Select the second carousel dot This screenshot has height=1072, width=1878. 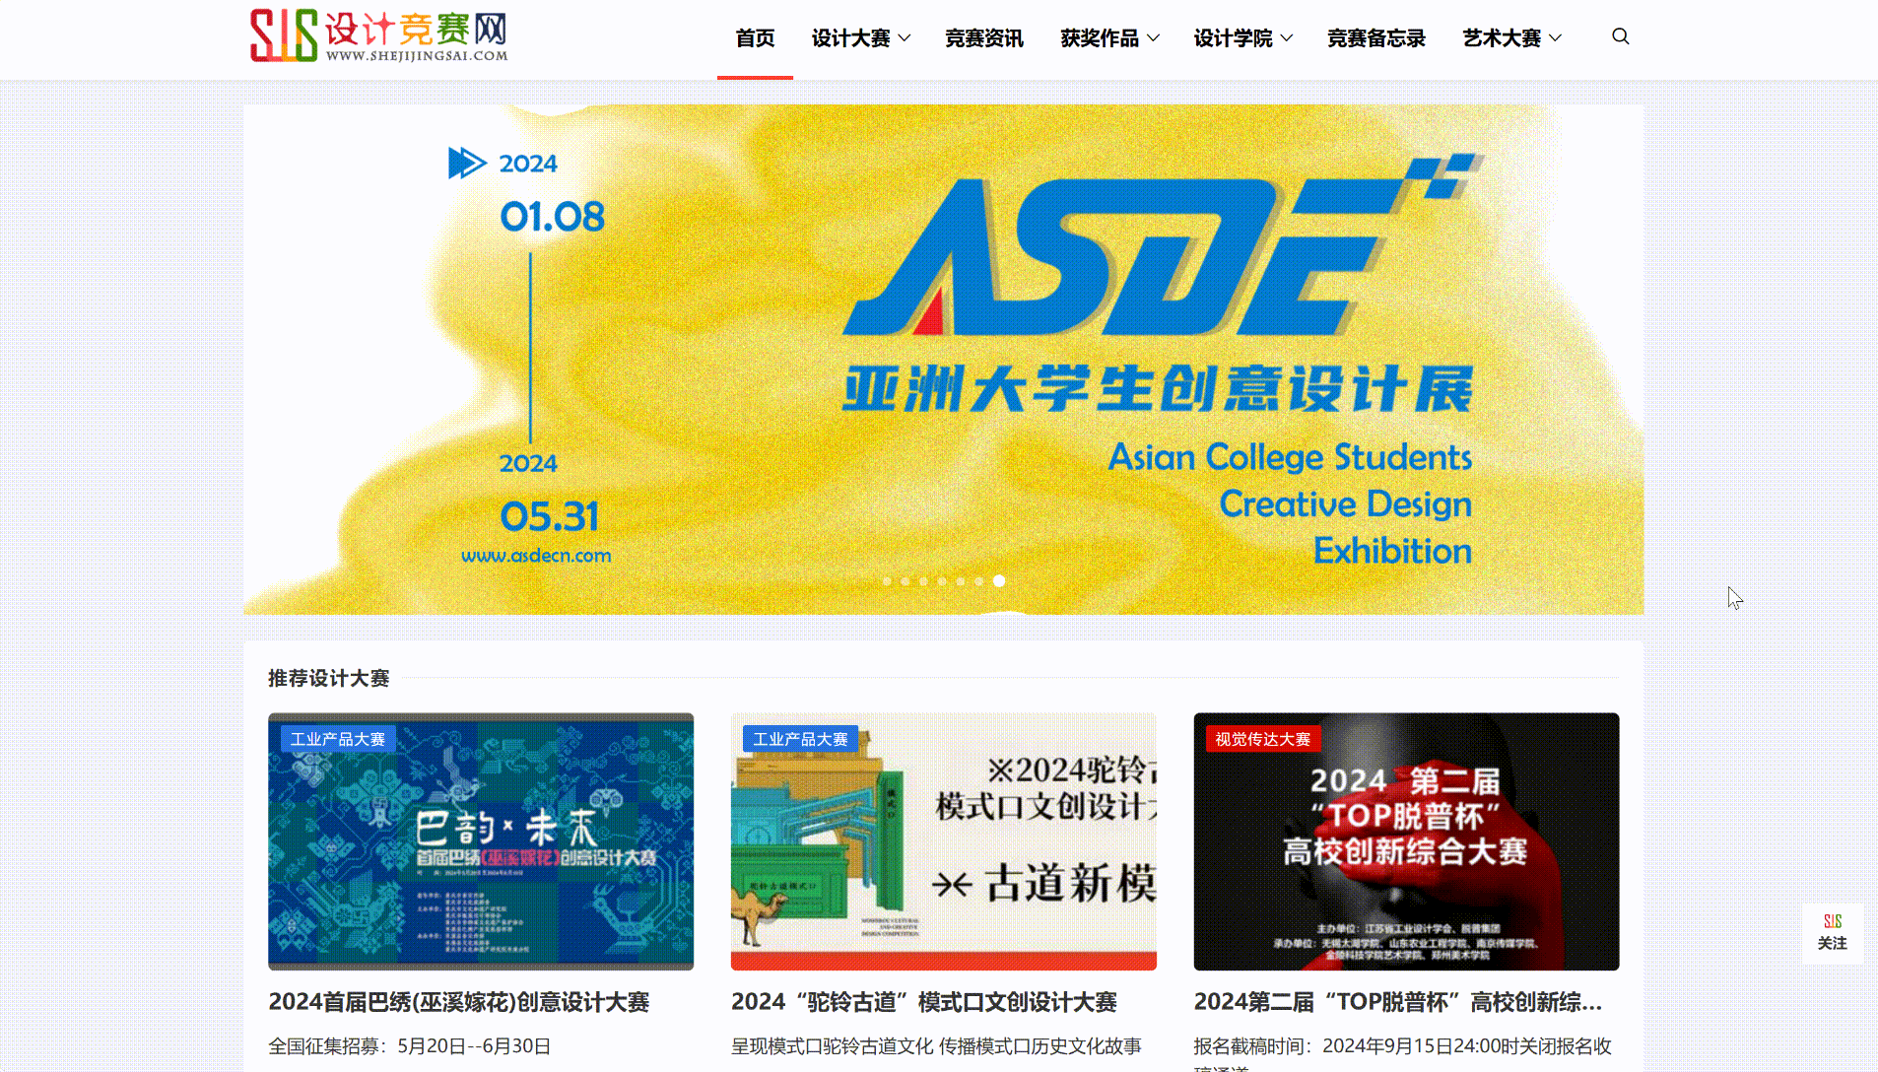click(905, 581)
